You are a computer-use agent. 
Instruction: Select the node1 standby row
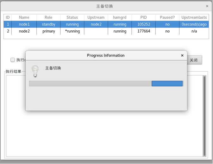tap(48, 24)
